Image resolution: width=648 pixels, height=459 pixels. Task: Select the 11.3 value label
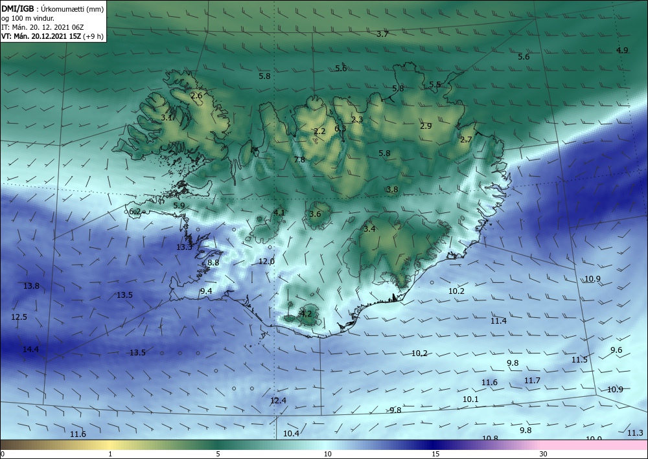point(635,433)
